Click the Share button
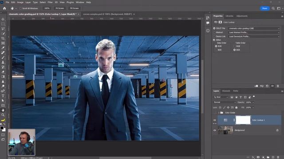Image resolution: width=284 pixels, height=159 pixels. pyautogui.click(x=264, y=8)
